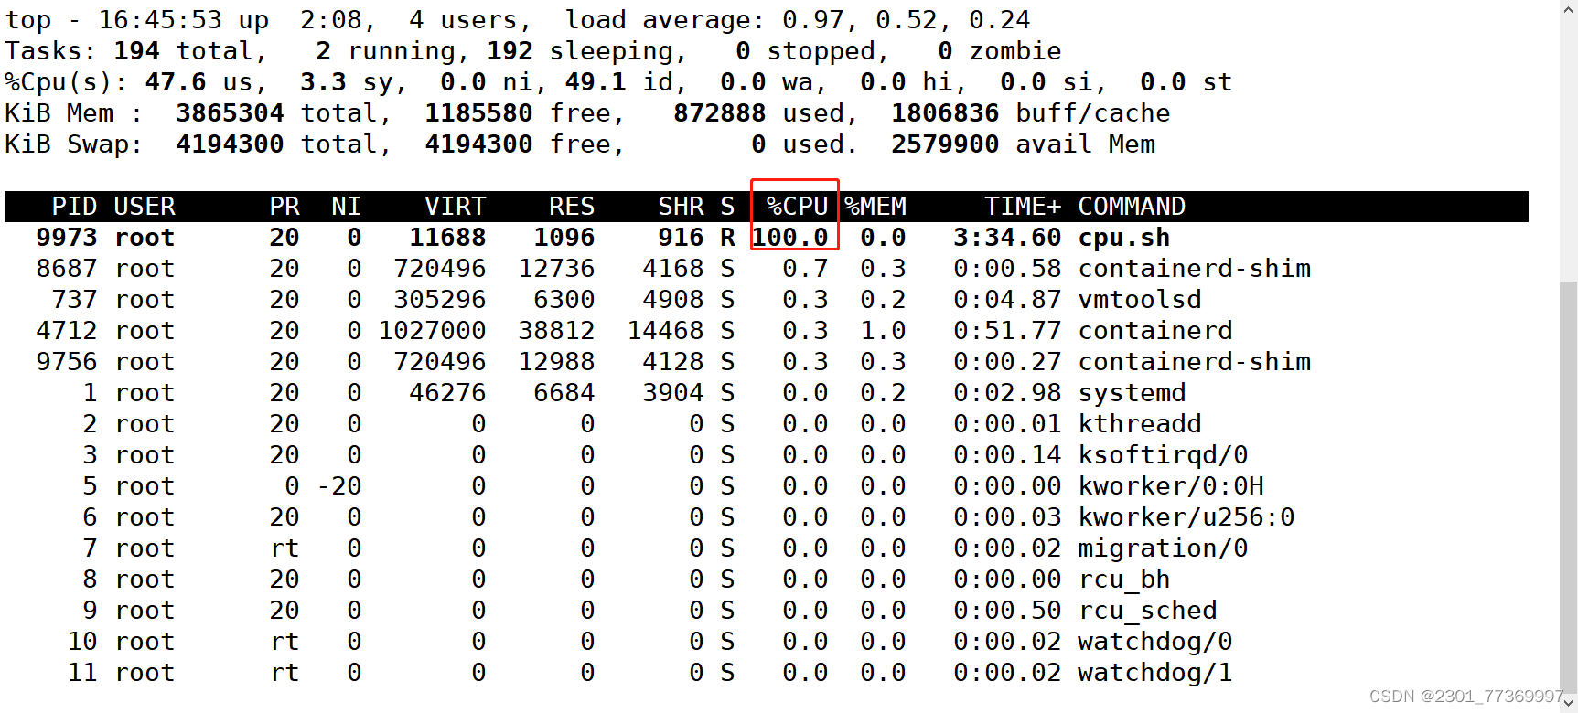Click the USER column header

point(145,207)
